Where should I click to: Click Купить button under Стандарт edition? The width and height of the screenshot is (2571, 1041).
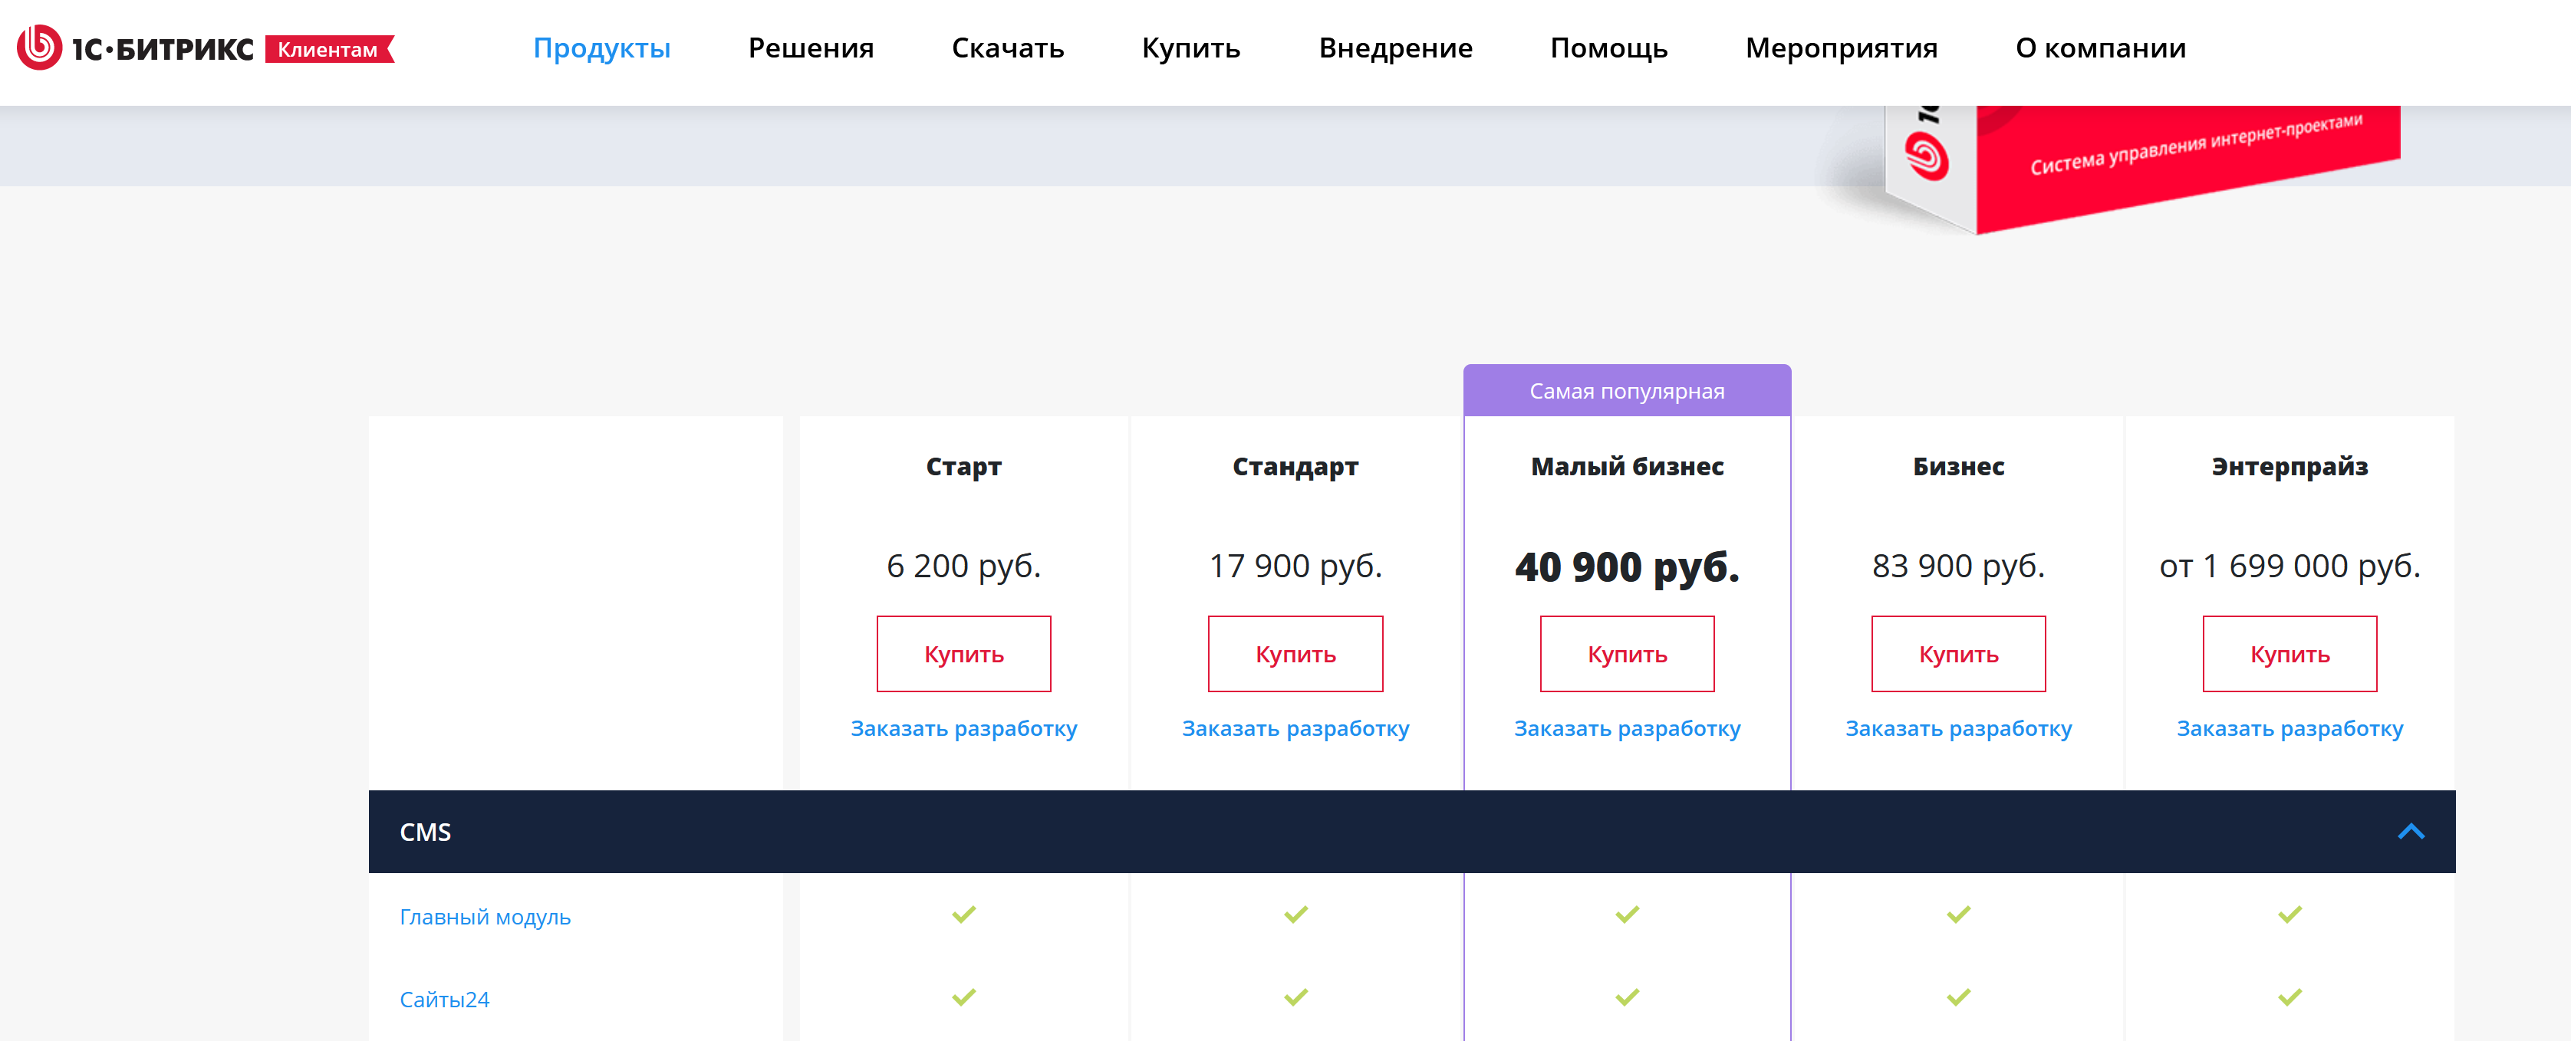(x=1295, y=654)
